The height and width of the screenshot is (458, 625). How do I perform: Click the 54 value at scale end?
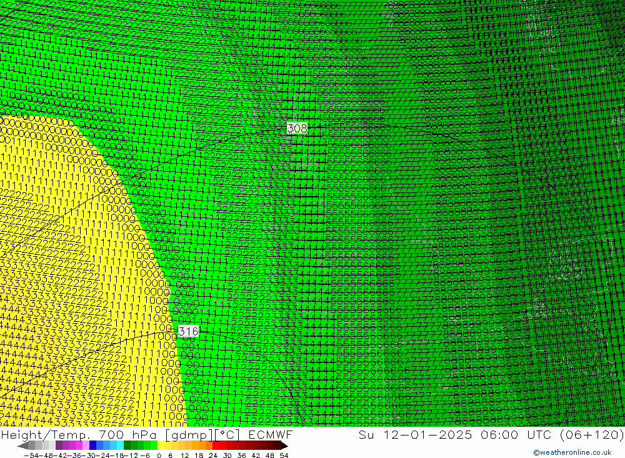(x=284, y=455)
